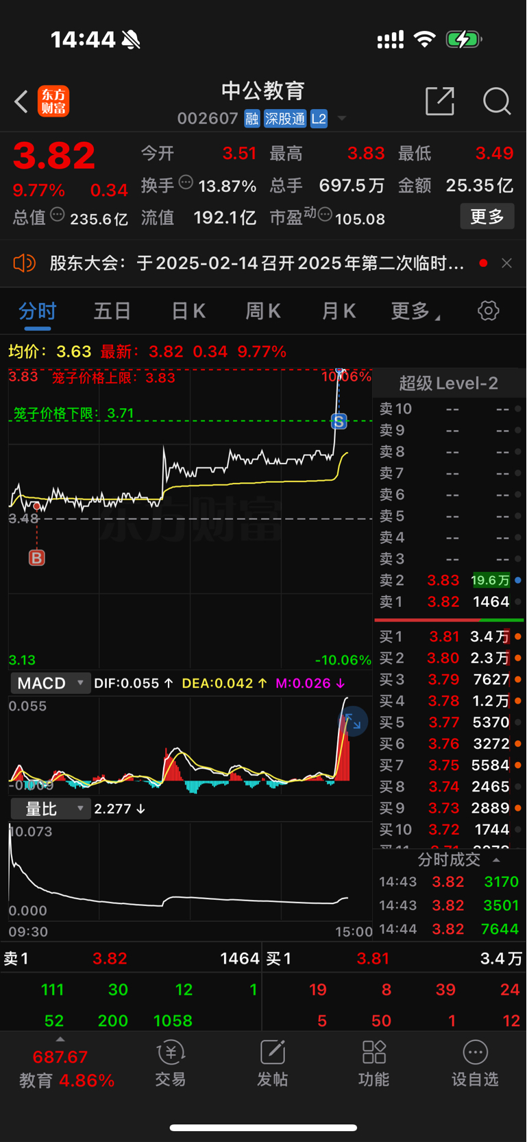Open the 股东大会 announcement text
The height and width of the screenshot is (1142, 527).
click(x=257, y=263)
